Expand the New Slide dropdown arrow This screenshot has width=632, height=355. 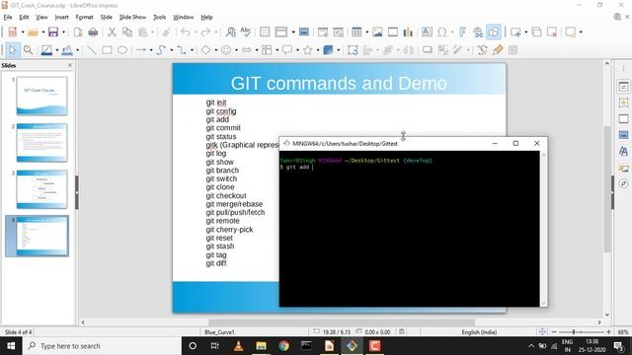[525, 33]
